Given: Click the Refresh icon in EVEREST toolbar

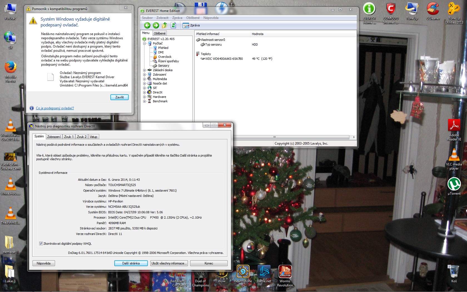Looking at the screenshot, I should pyautogui.click(x=173, y=25).
